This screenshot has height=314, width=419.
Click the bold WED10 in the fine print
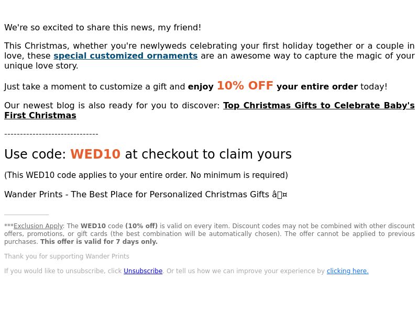tap(93, 226)
